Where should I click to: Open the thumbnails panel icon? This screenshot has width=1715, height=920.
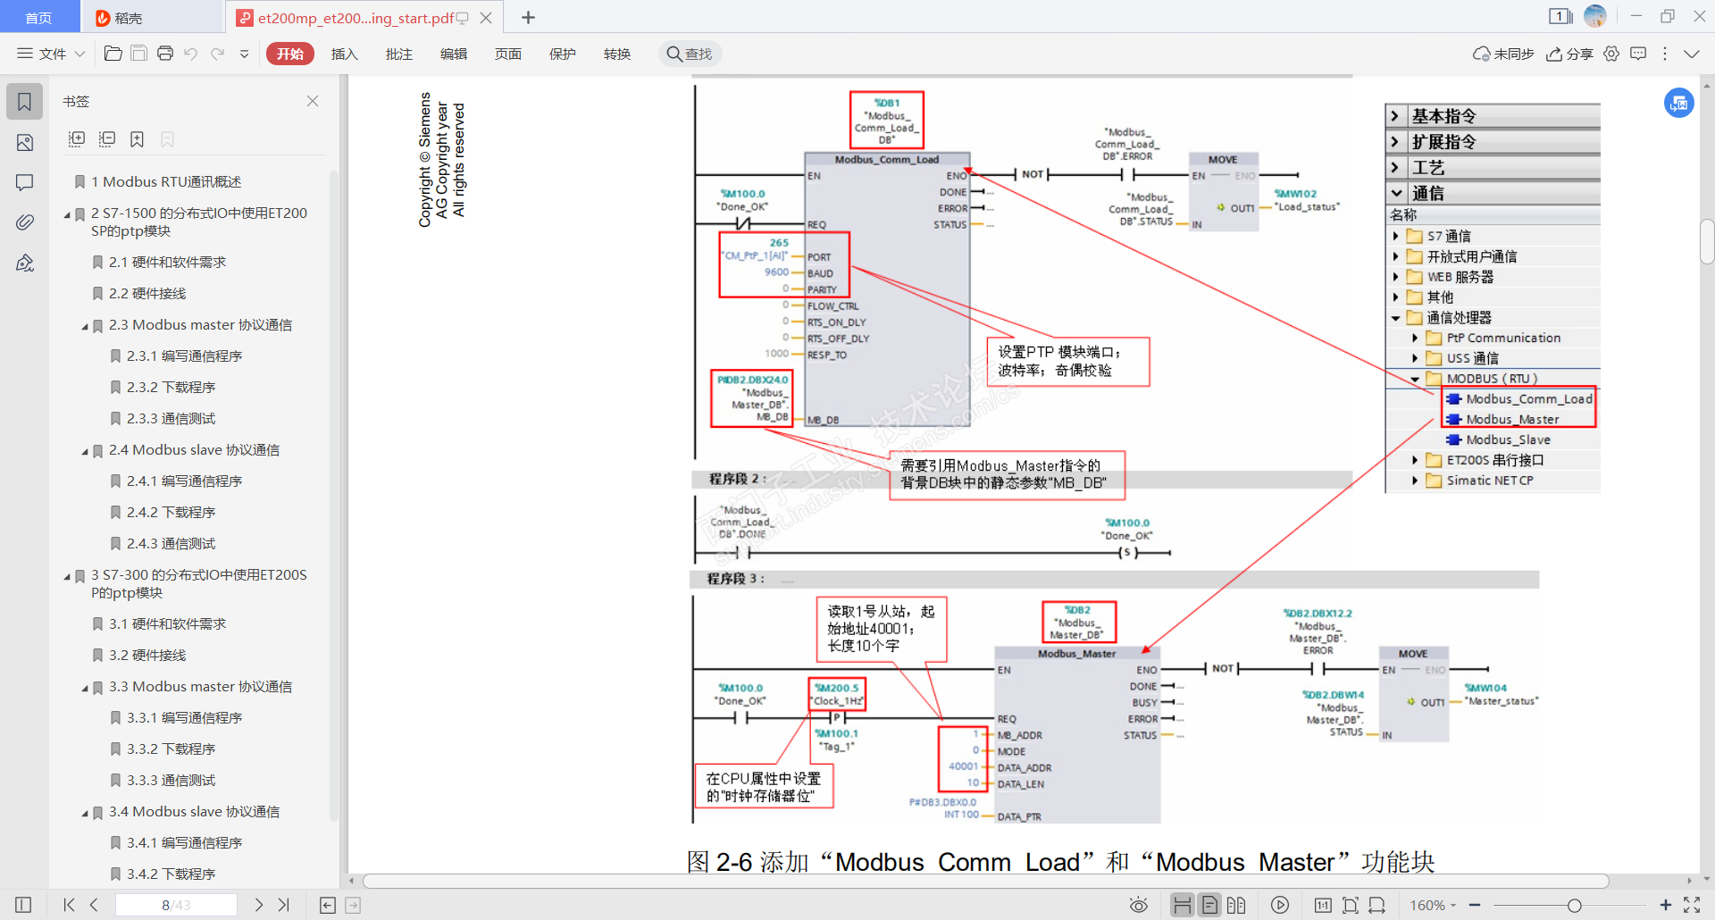[x=25, y=143]
